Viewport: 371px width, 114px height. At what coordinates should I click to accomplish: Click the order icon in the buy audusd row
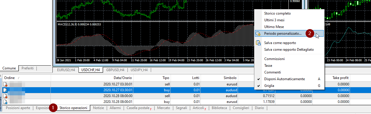coord(5,90)
